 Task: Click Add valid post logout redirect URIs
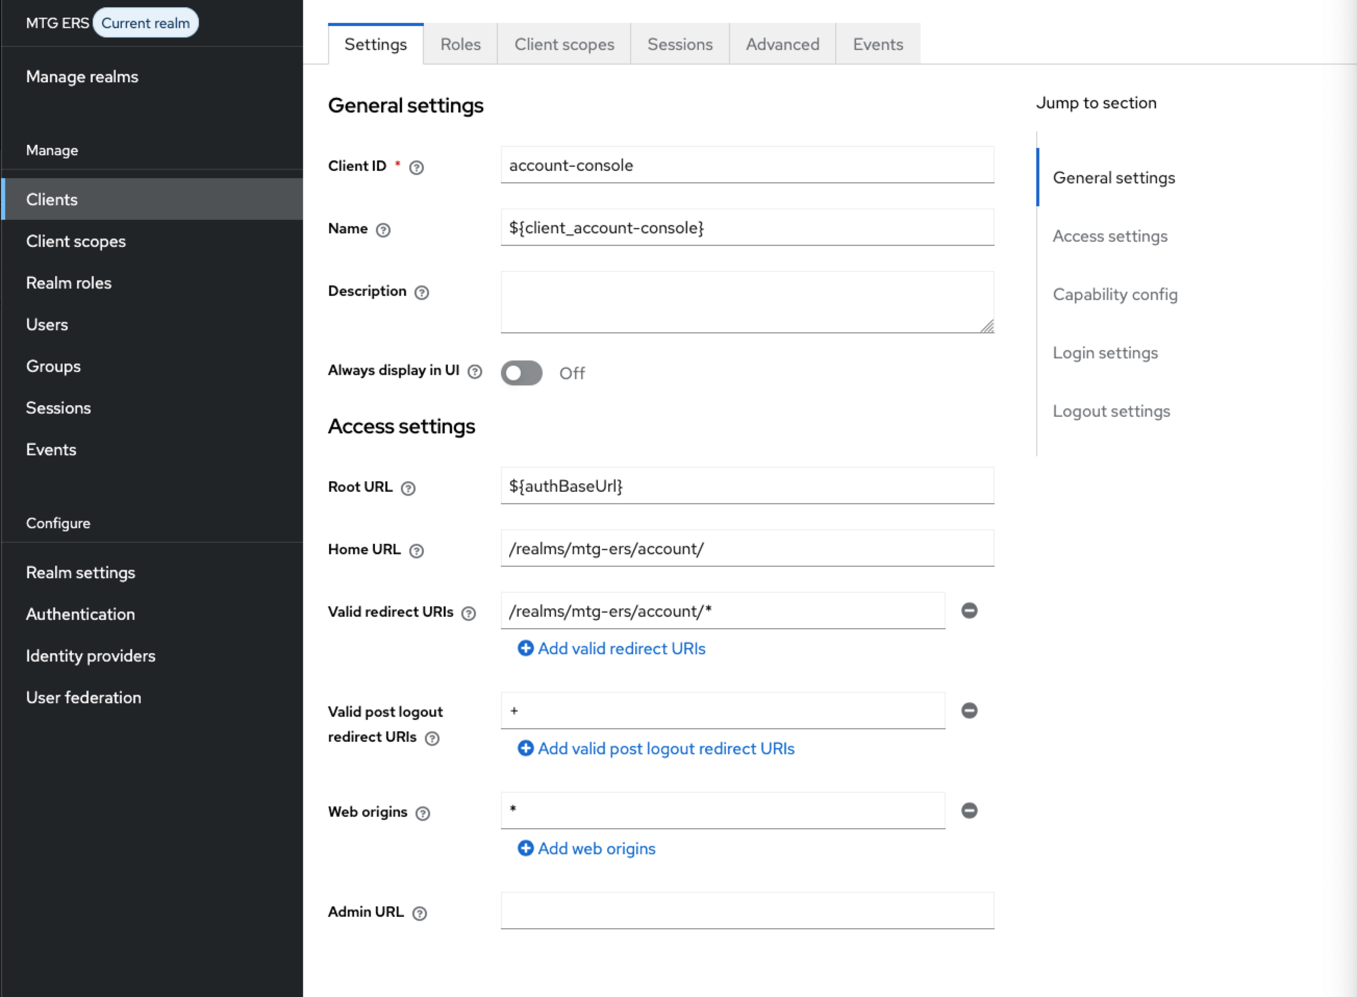click(x=665, y=749)
